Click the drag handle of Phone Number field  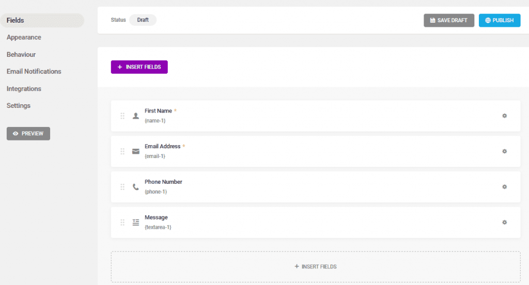click(122, 187)
